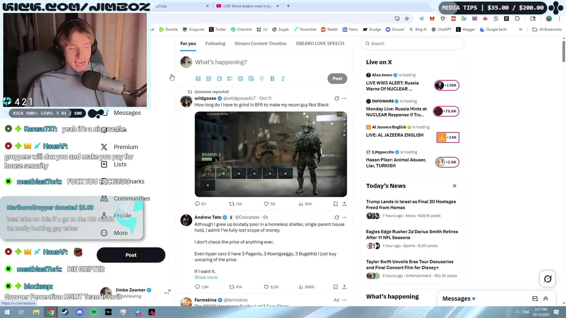Screen dimensions: 566x318
Task: Click the gray Post button in composer
Action: 337,79
